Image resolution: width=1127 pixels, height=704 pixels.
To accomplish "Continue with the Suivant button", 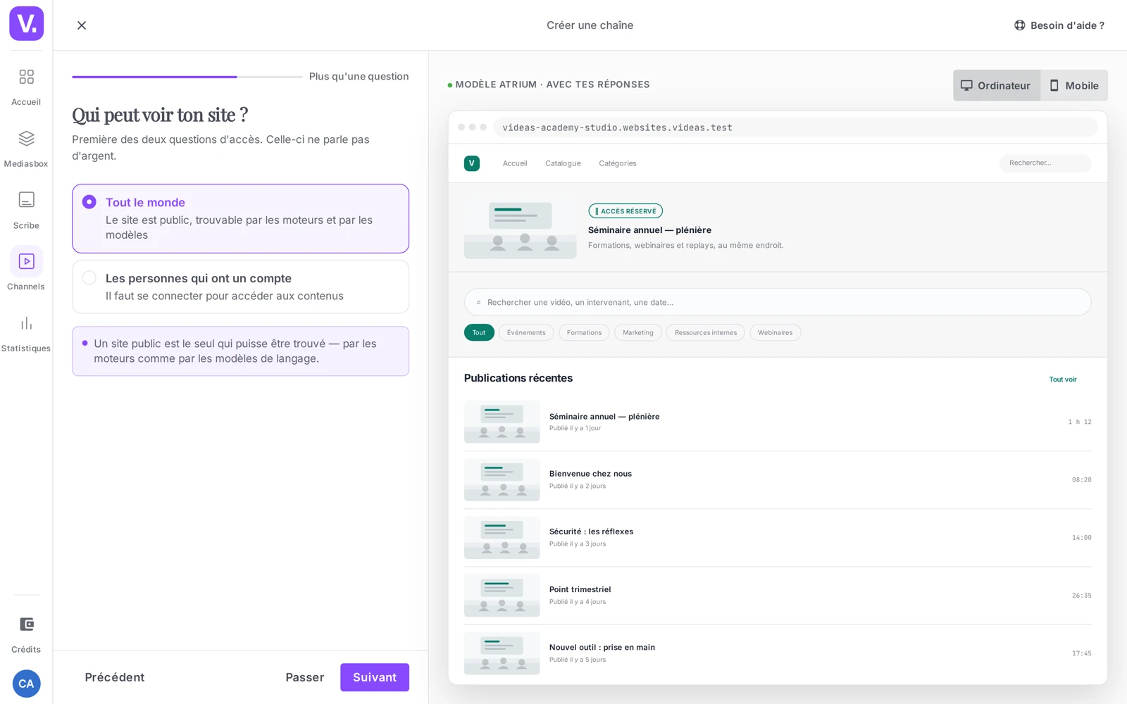I will pos(375,677).
